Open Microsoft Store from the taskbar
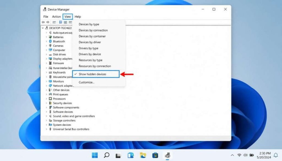 tap(155, 155)
